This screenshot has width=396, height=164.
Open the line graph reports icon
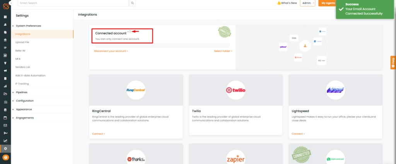click(5, 141)
